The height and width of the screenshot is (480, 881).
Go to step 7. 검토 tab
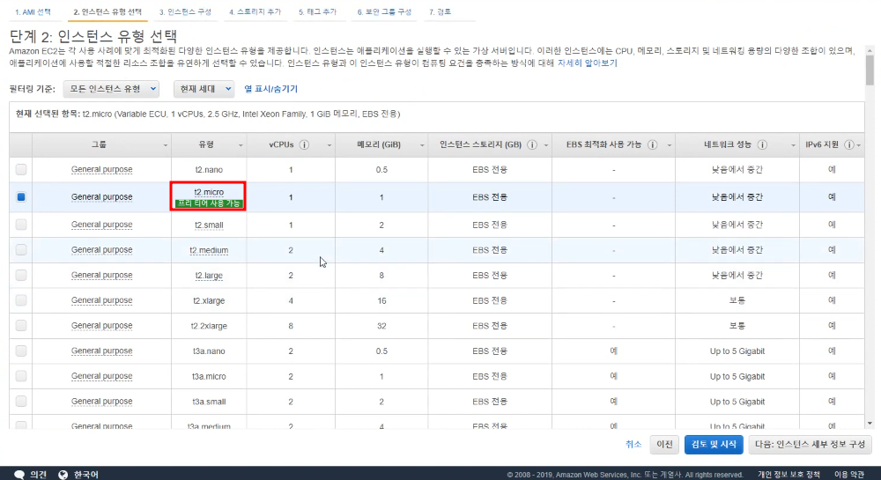(440, 11)
